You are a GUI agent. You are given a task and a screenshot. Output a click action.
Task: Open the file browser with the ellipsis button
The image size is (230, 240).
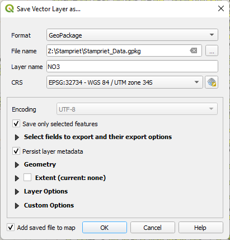coord(212,50)
